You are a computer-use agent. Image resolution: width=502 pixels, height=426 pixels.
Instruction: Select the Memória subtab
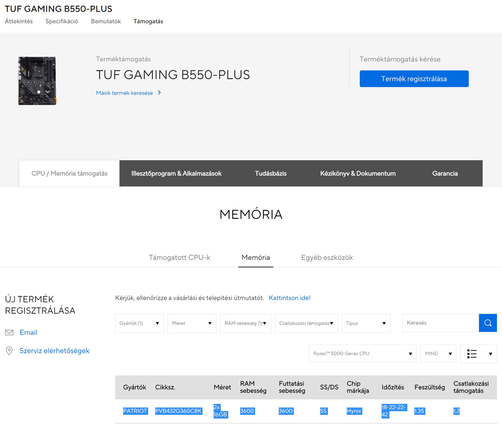point(256,257)
